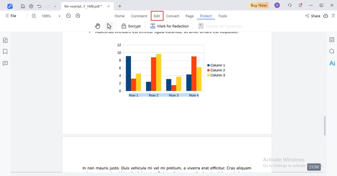The width and height of the screenshot is (337, 176).
Task: Click the paragraph starting "In non mauris justo"
Action: click(x=167, y=169)
